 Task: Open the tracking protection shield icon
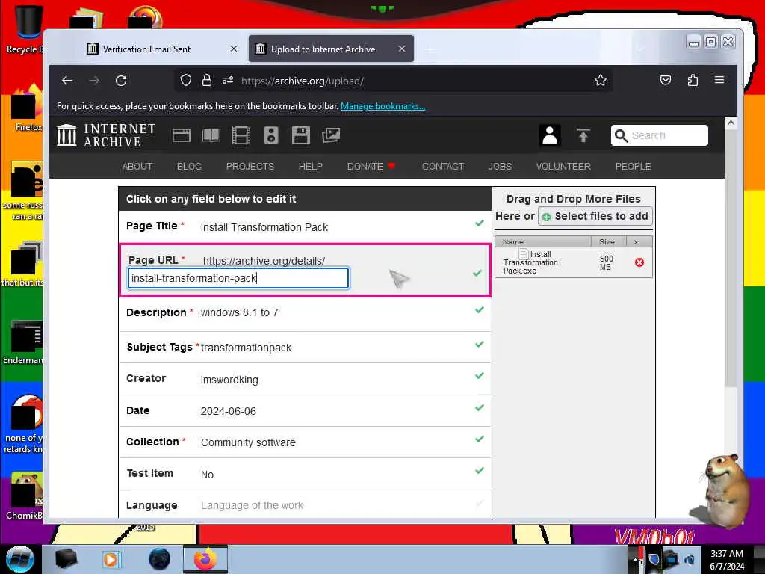point(186,81)
